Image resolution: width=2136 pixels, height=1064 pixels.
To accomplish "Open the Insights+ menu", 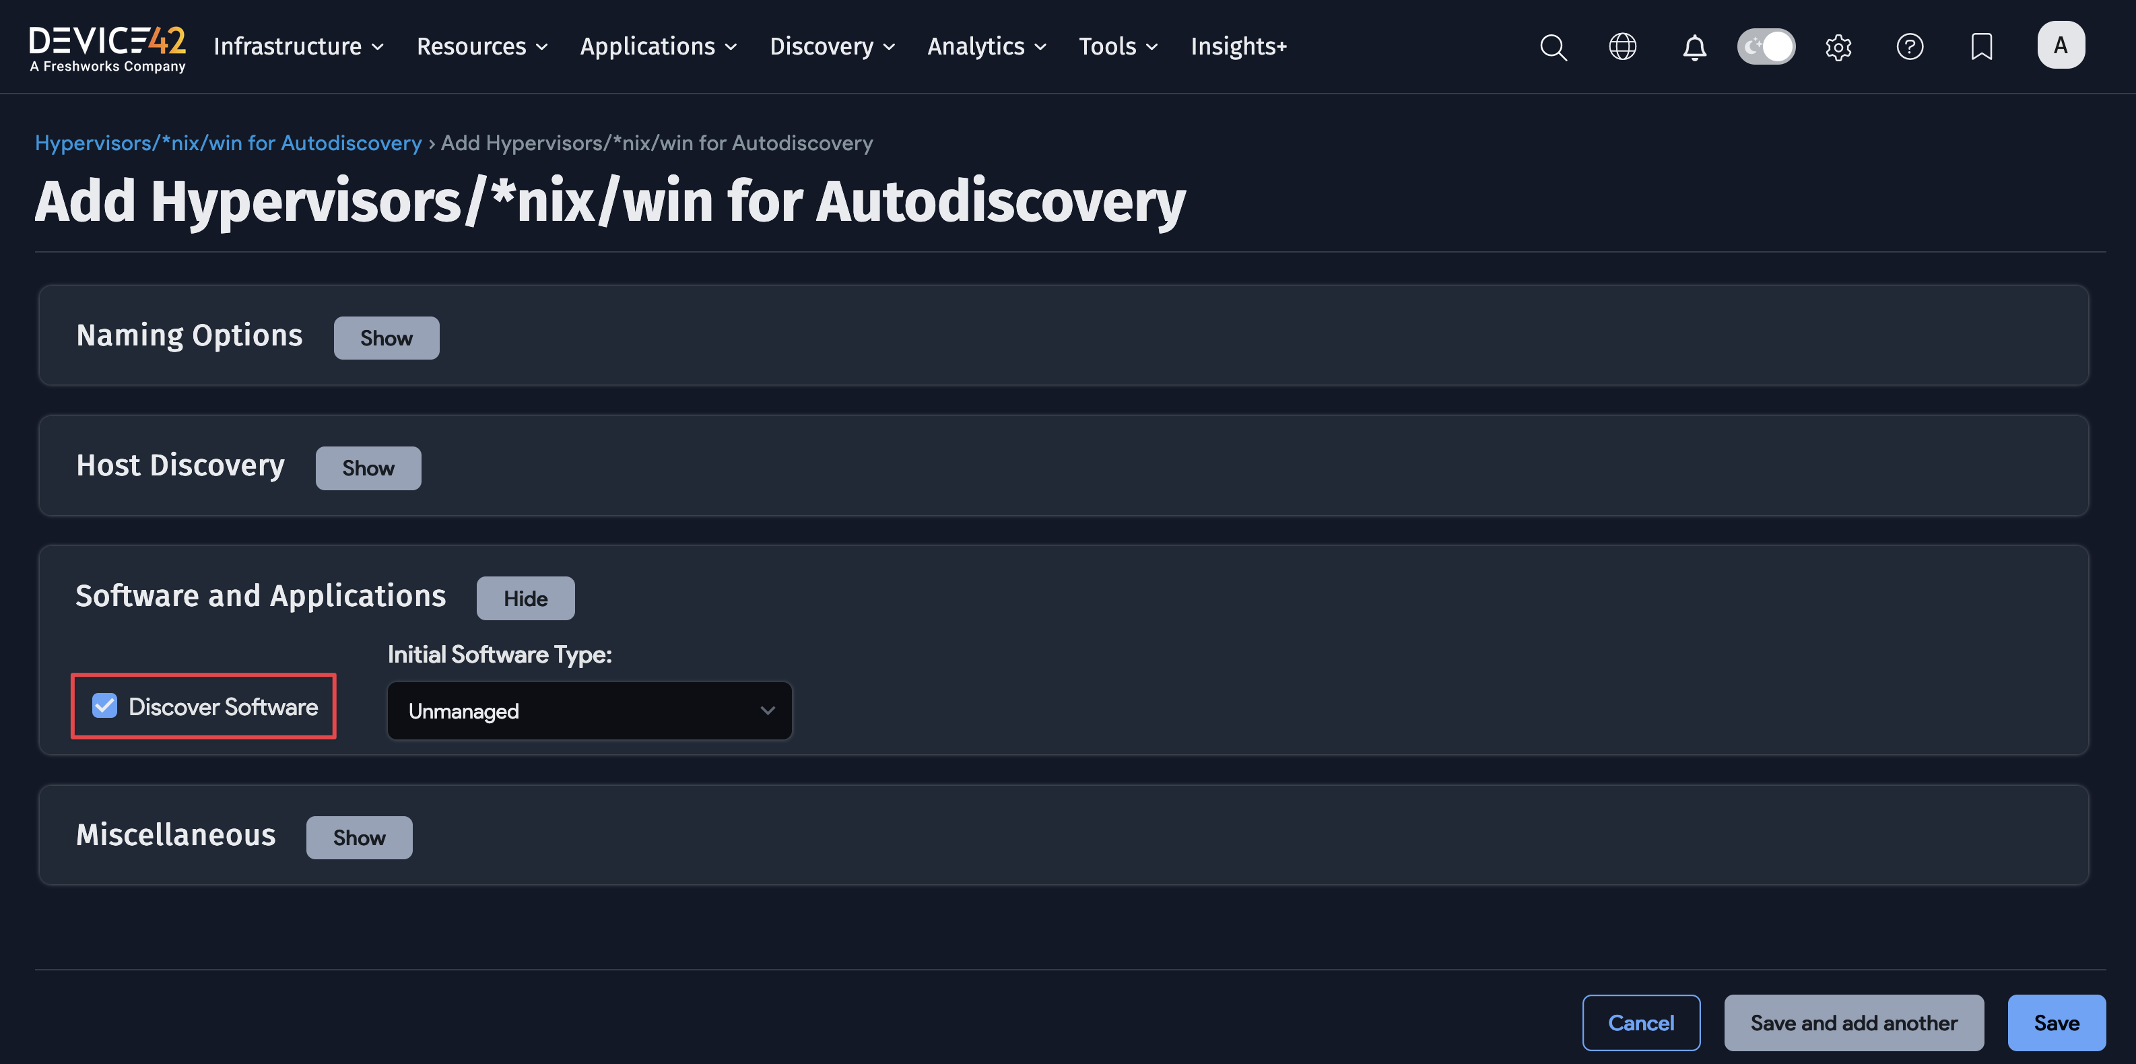I will [1239, 47].
